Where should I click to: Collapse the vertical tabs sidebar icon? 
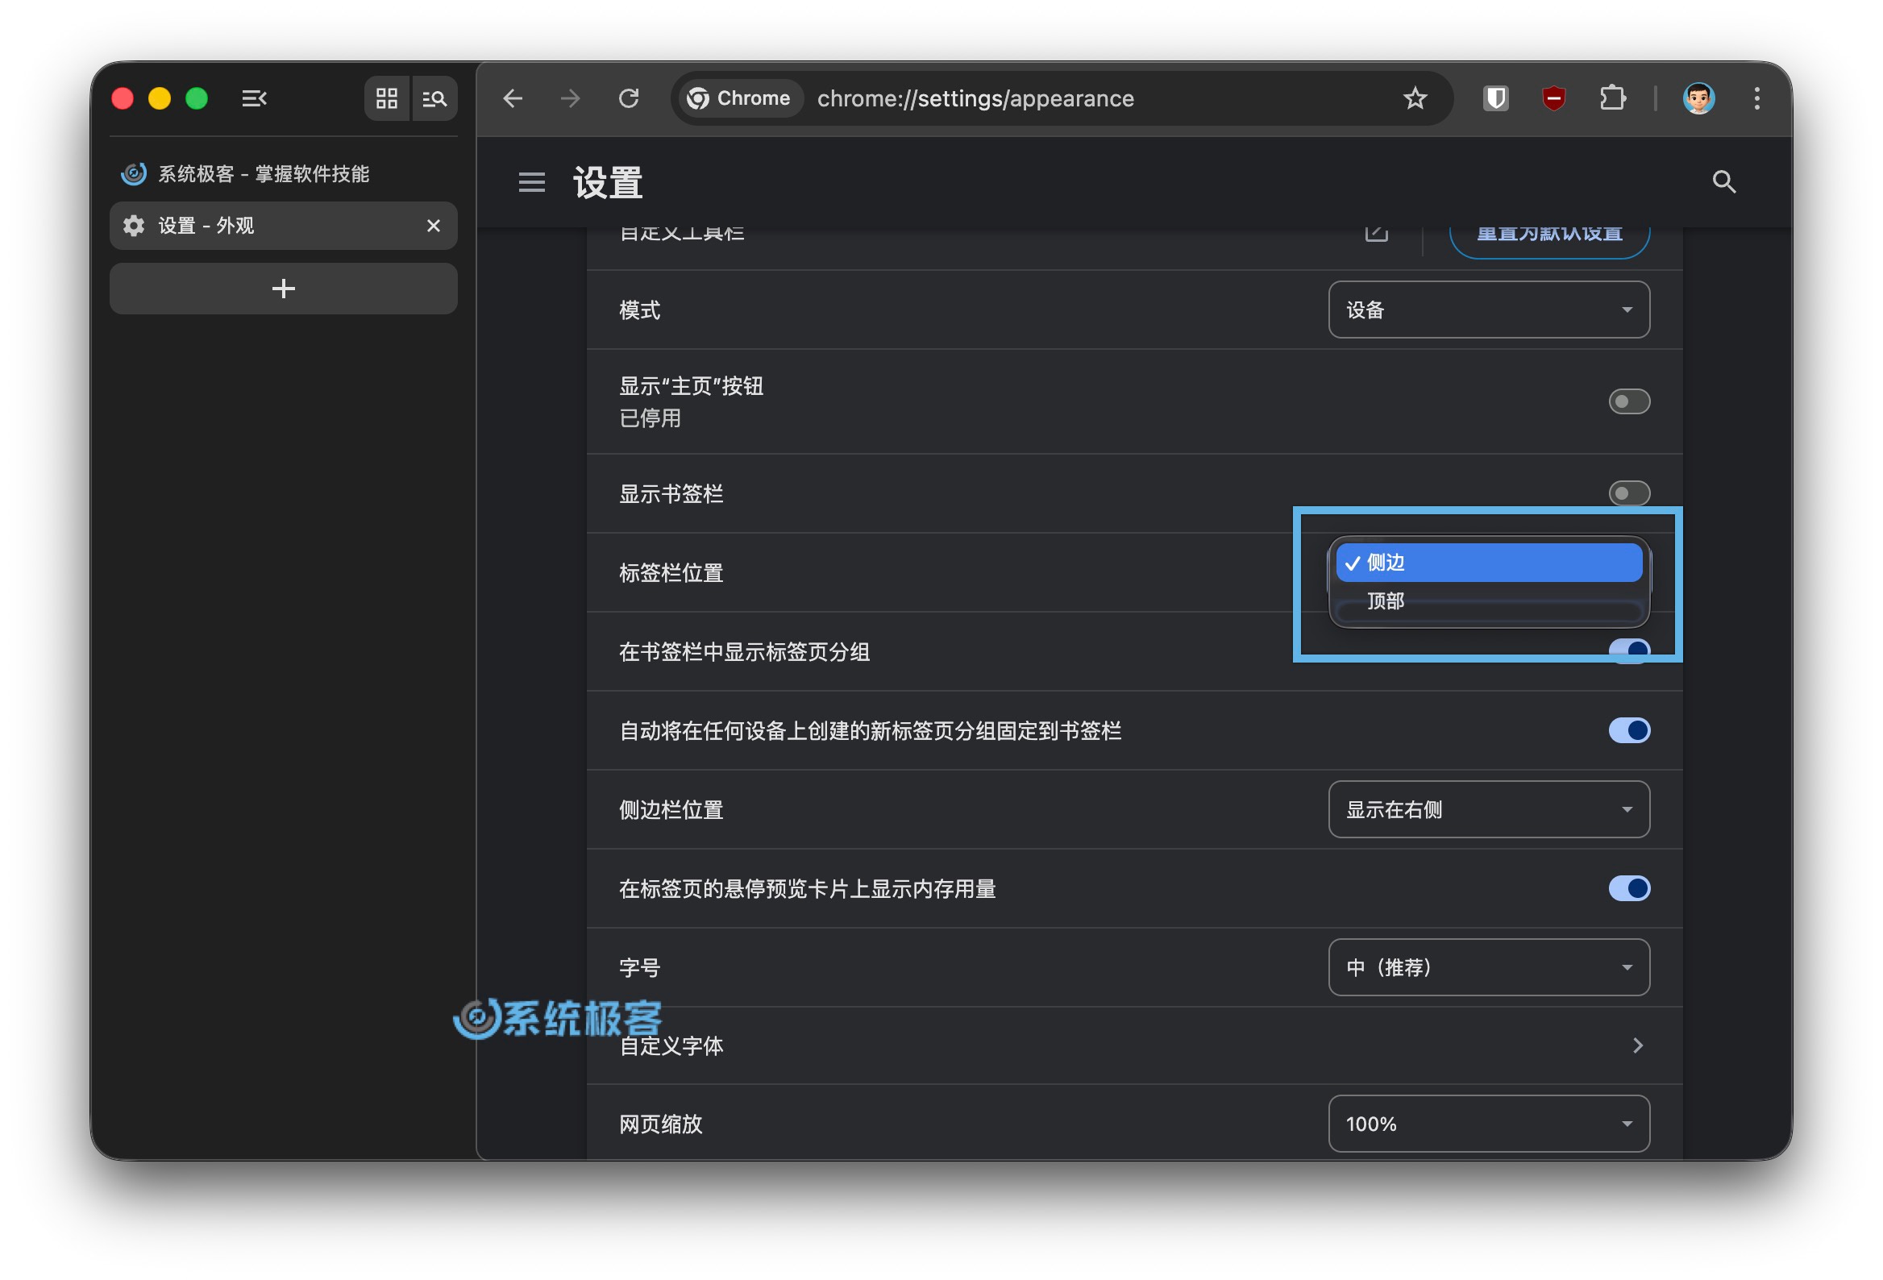point(254,99)
